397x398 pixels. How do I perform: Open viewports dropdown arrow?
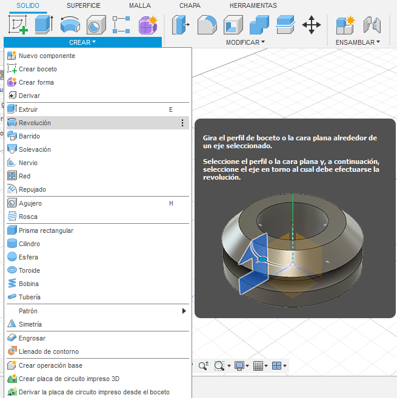285,366
